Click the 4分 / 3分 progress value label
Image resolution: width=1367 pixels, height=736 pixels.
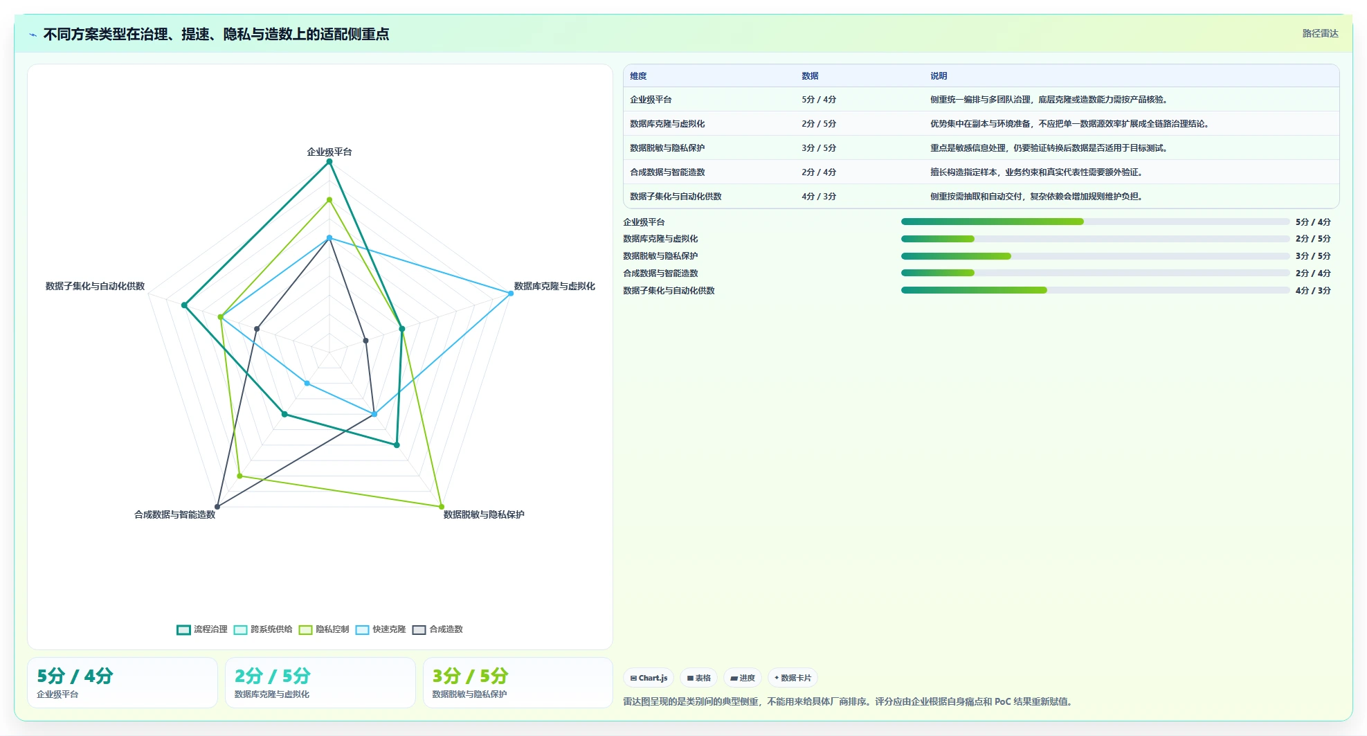(1313, 291)
